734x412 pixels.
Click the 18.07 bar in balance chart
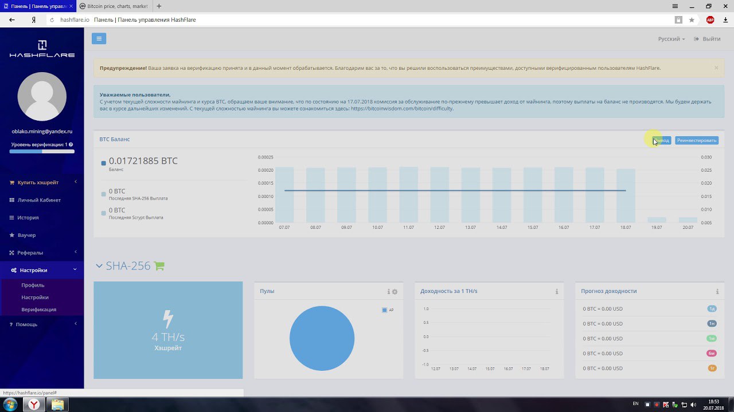(626, 196)
